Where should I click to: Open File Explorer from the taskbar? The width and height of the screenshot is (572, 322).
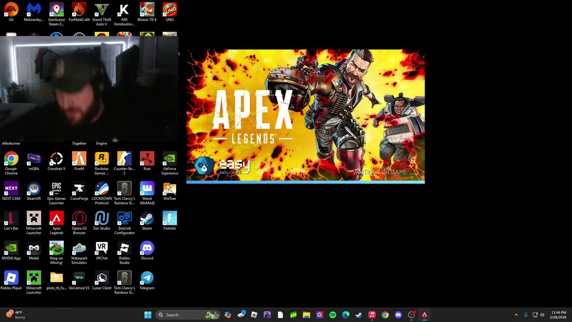tap(307, 315)
